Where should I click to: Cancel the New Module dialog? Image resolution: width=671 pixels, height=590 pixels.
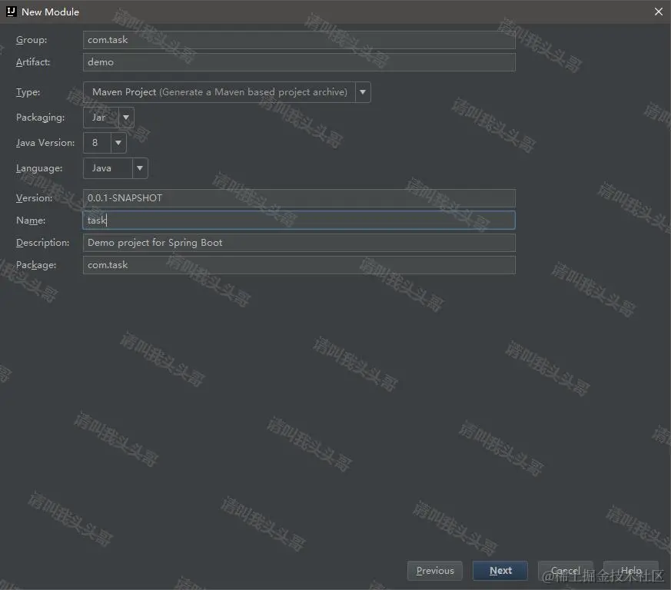coord(565,570)
